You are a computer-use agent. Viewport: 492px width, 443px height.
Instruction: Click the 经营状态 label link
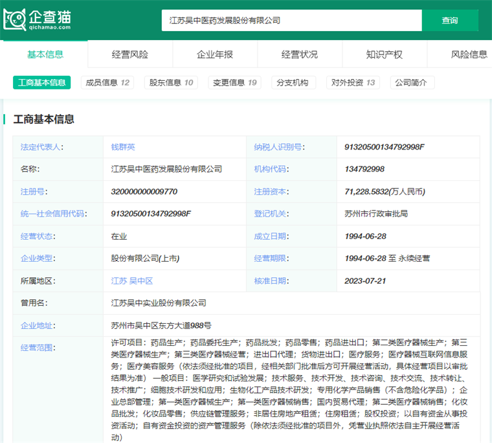[x=36, y=236]
